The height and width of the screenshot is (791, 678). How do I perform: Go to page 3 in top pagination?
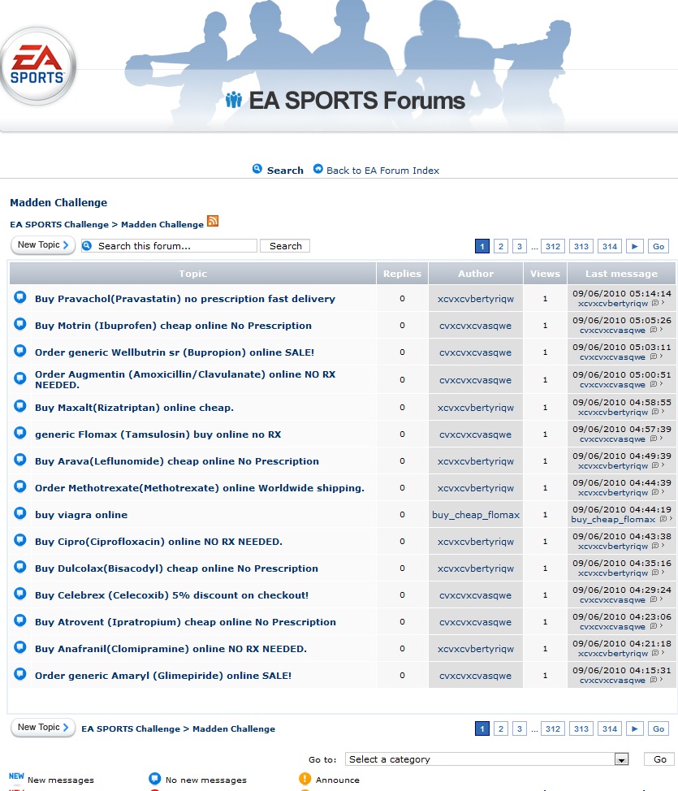tap(520, 246)
